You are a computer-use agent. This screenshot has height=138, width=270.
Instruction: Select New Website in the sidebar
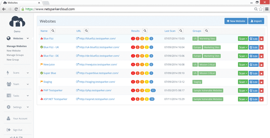(x=13, y=51)
